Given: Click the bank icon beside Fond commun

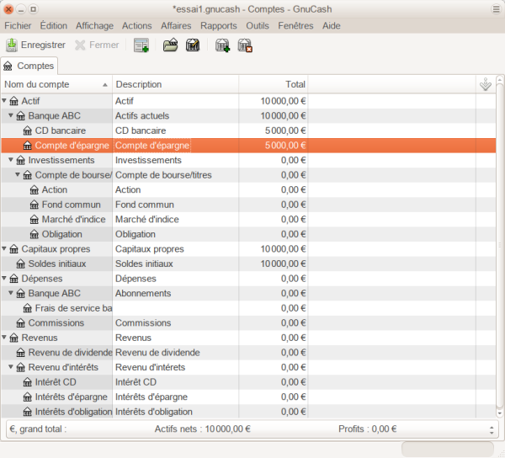Looking at the screenshot, I should [x=34, y=205].
